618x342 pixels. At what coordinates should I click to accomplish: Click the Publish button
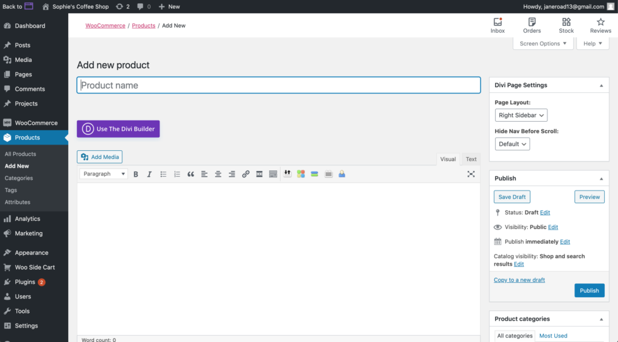(589, 290)
